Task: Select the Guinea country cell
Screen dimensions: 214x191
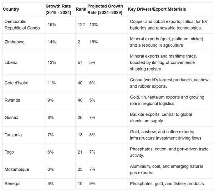Action: (x=11, y=117)
